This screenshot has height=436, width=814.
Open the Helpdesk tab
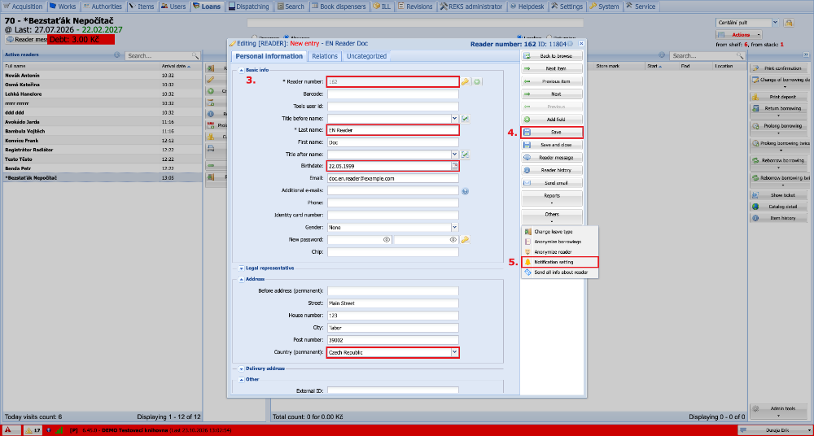[527, 7]
